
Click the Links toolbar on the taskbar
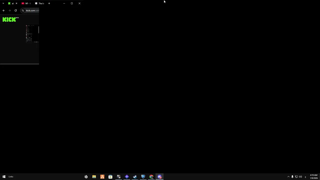coord(11,177)
